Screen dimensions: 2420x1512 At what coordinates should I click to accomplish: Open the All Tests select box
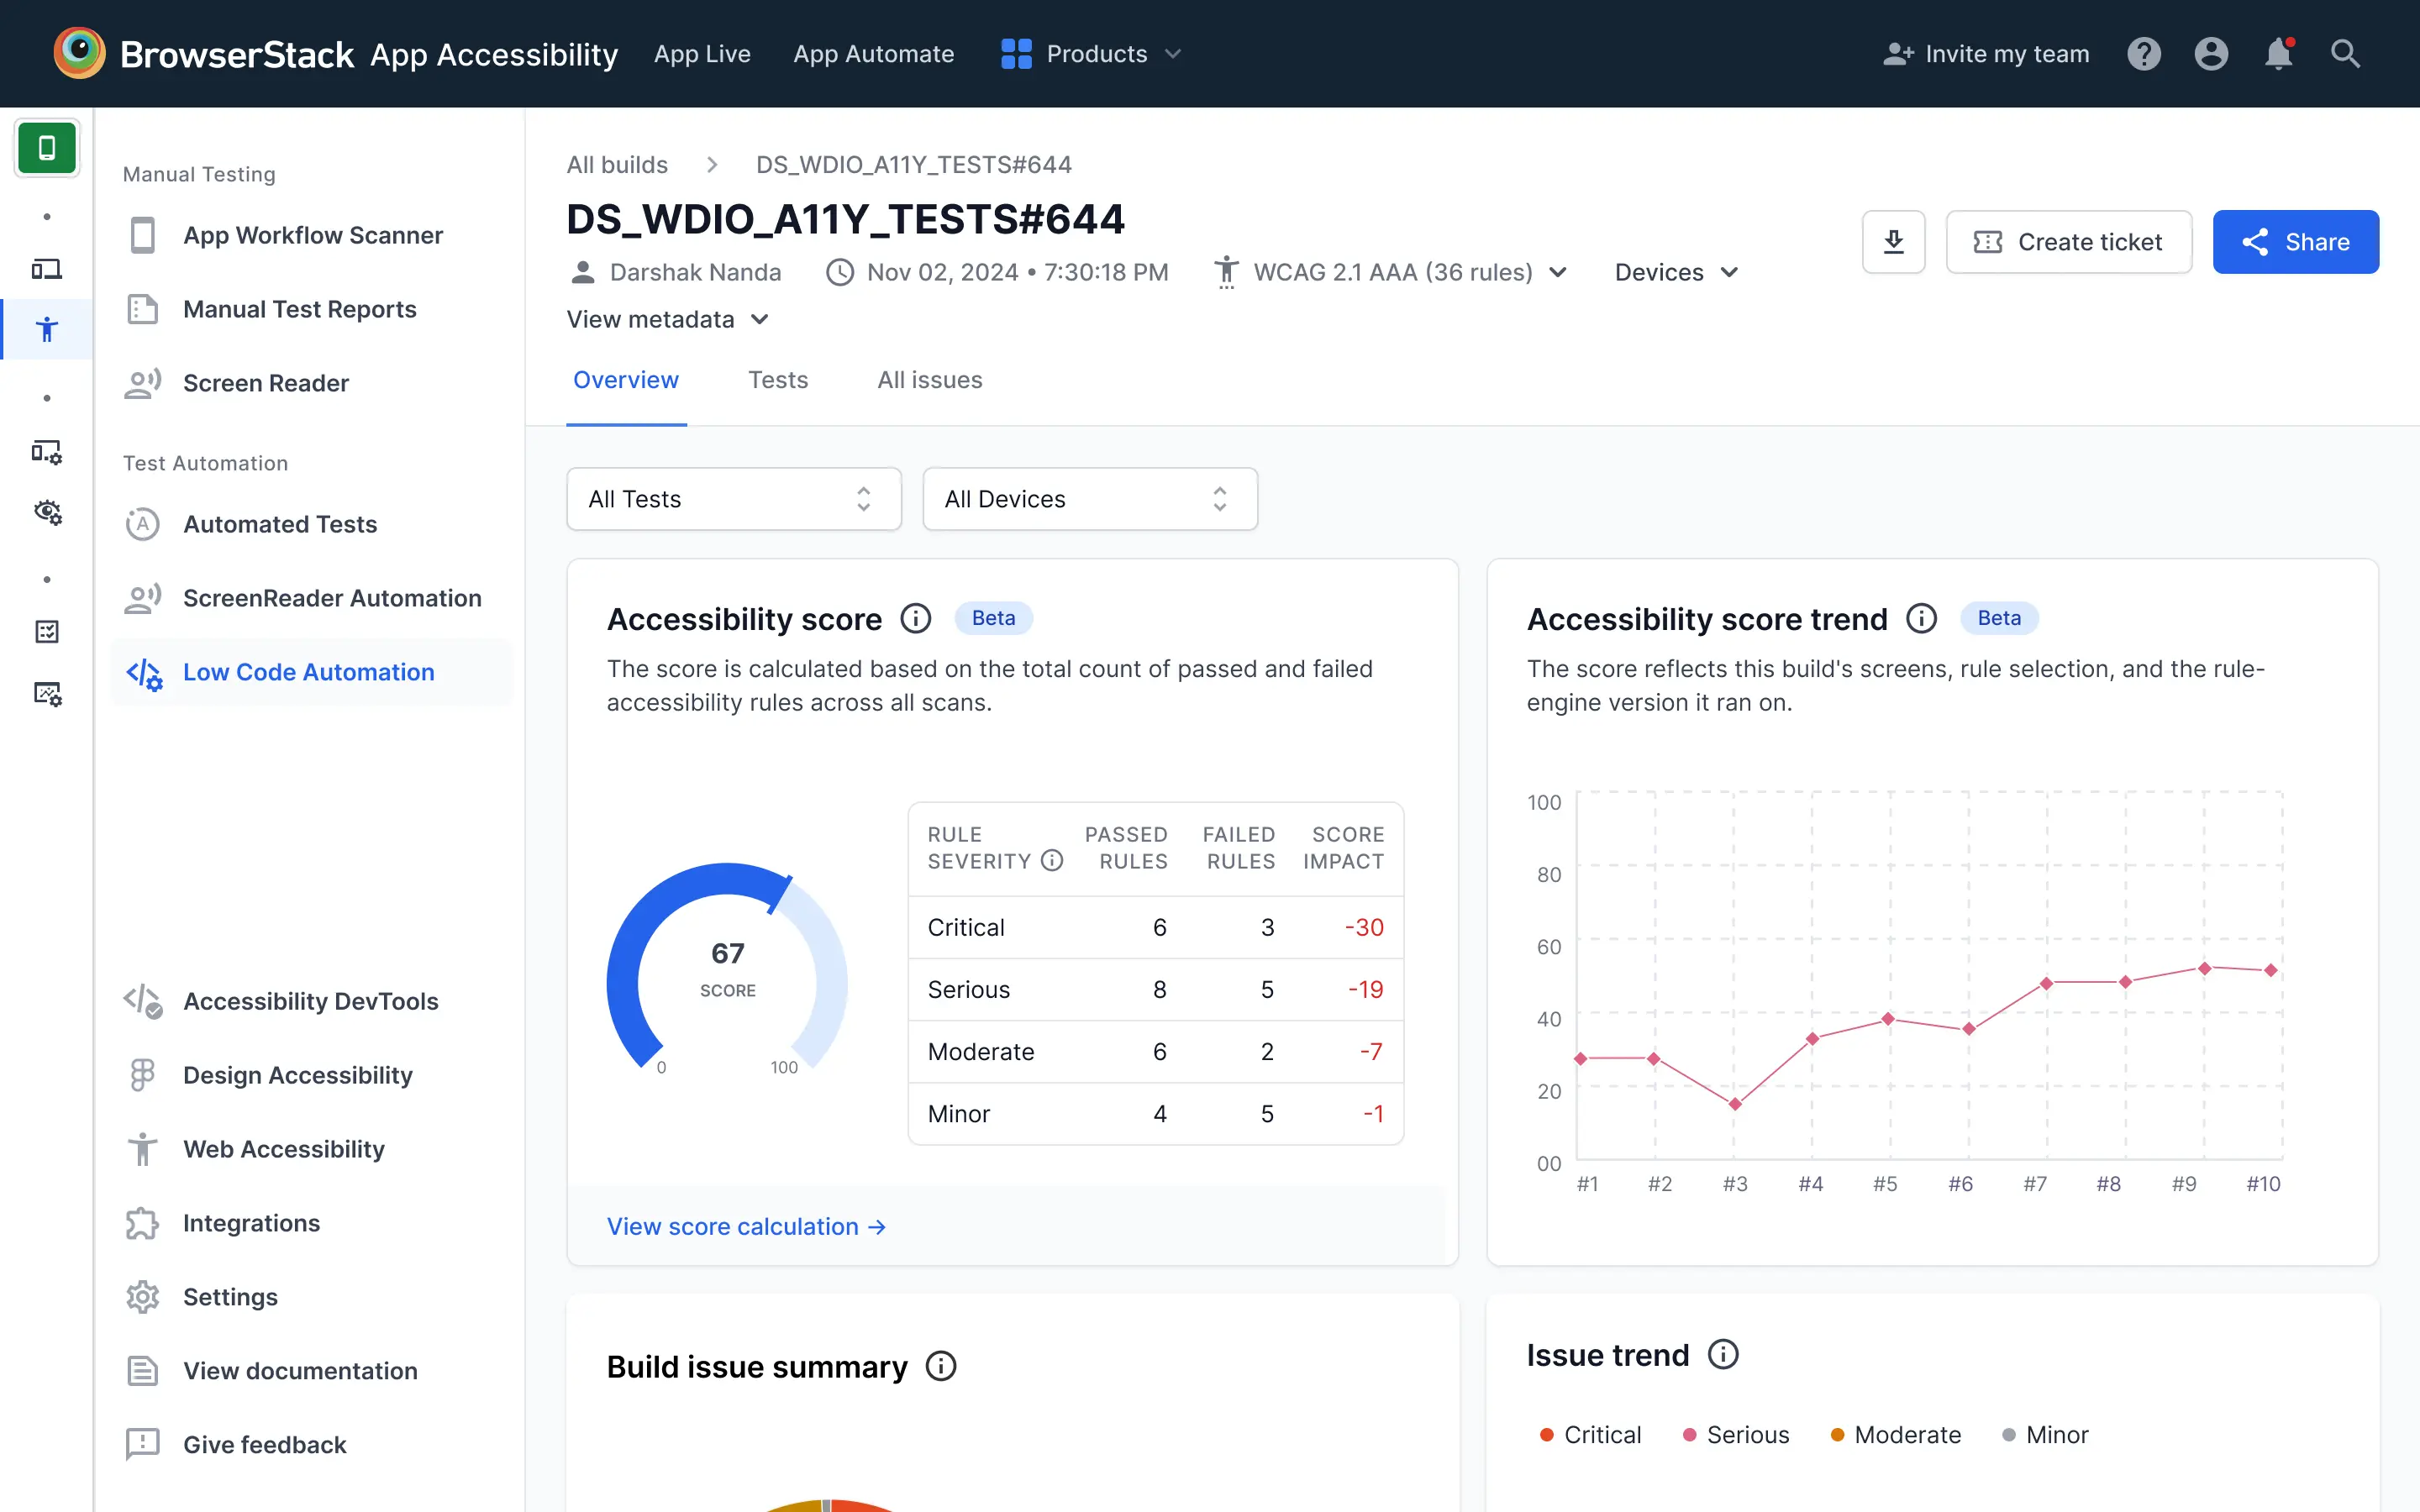[734, 499]
